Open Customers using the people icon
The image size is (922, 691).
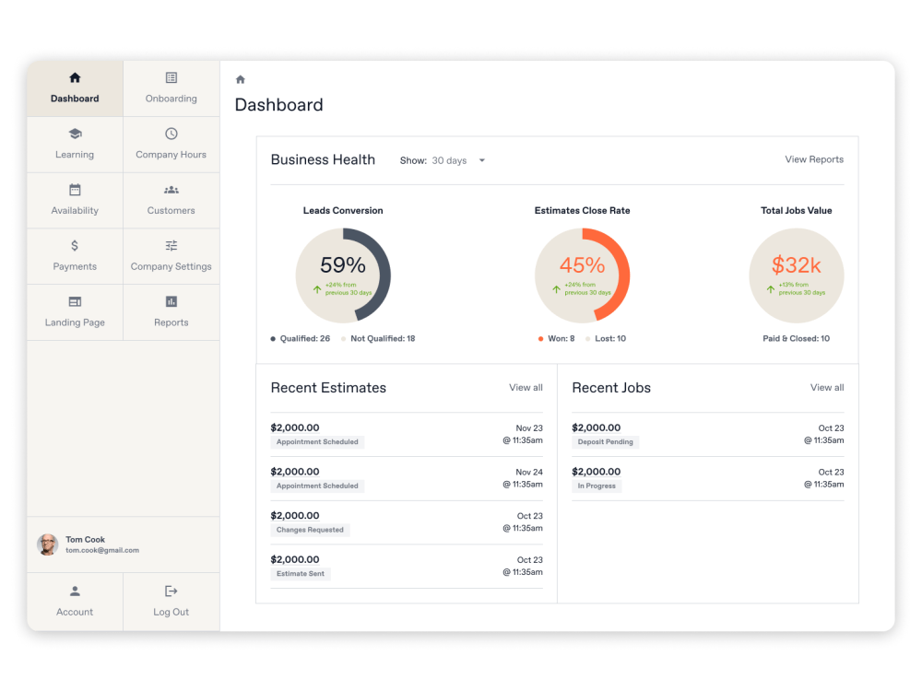point(171,190)
